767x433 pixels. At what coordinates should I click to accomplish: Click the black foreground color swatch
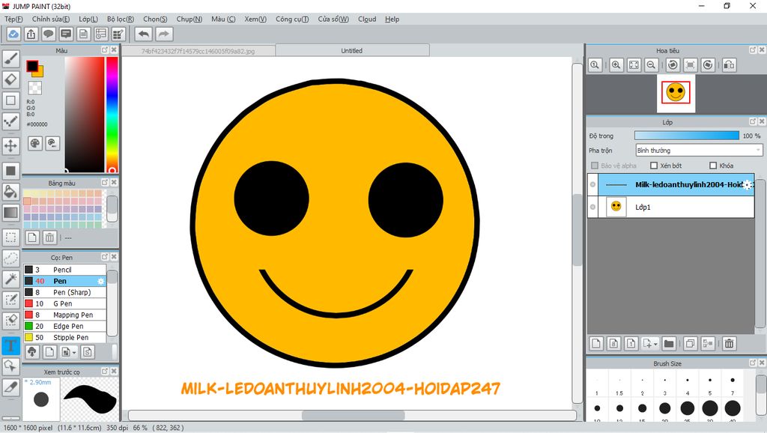[x=32, y=66]
